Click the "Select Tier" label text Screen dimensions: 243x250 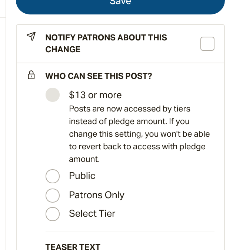point(92,214)
